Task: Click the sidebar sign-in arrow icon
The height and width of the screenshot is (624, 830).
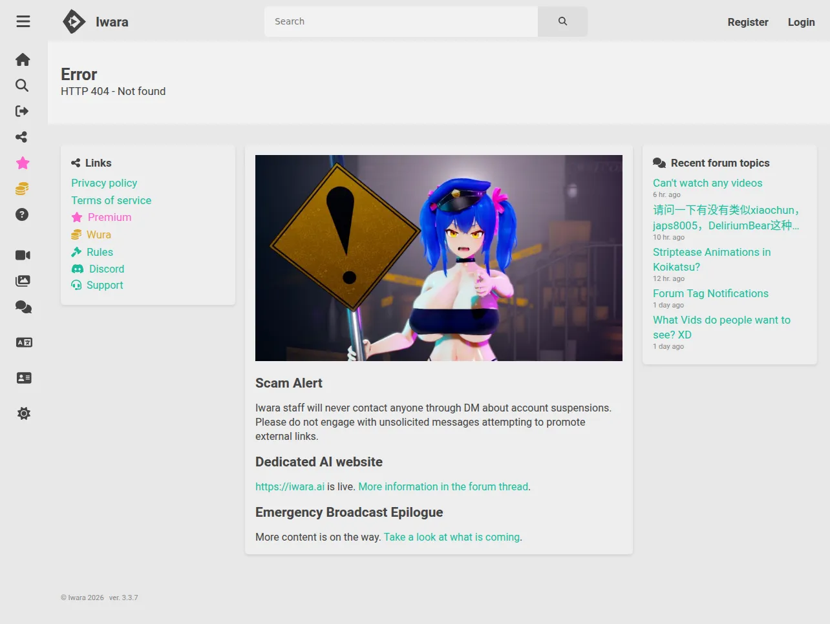Action: coord(22,111)
